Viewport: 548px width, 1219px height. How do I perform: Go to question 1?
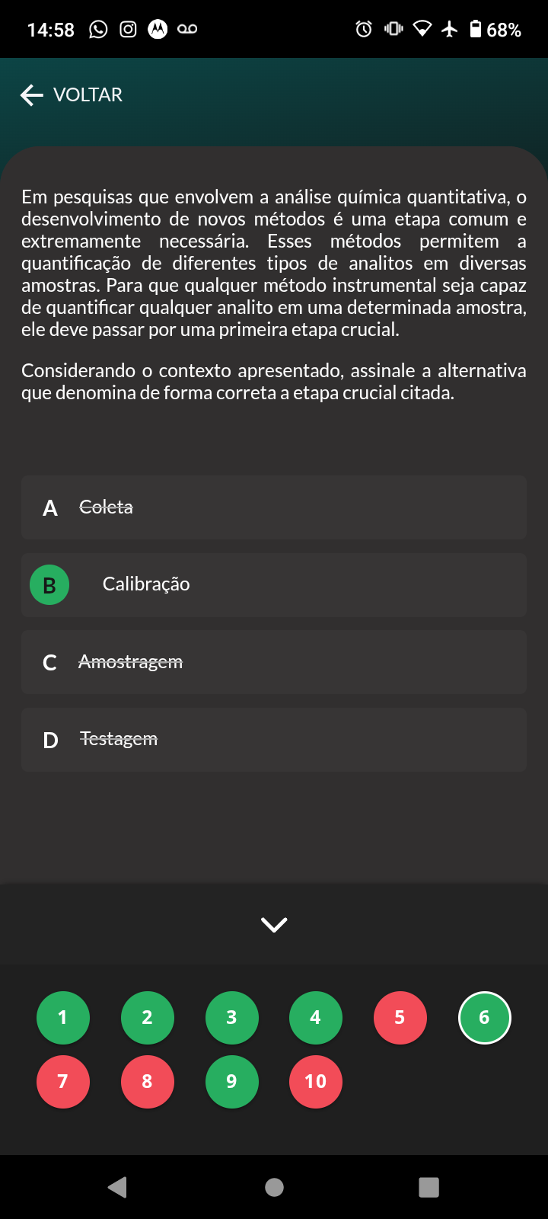coord(63,1018)
